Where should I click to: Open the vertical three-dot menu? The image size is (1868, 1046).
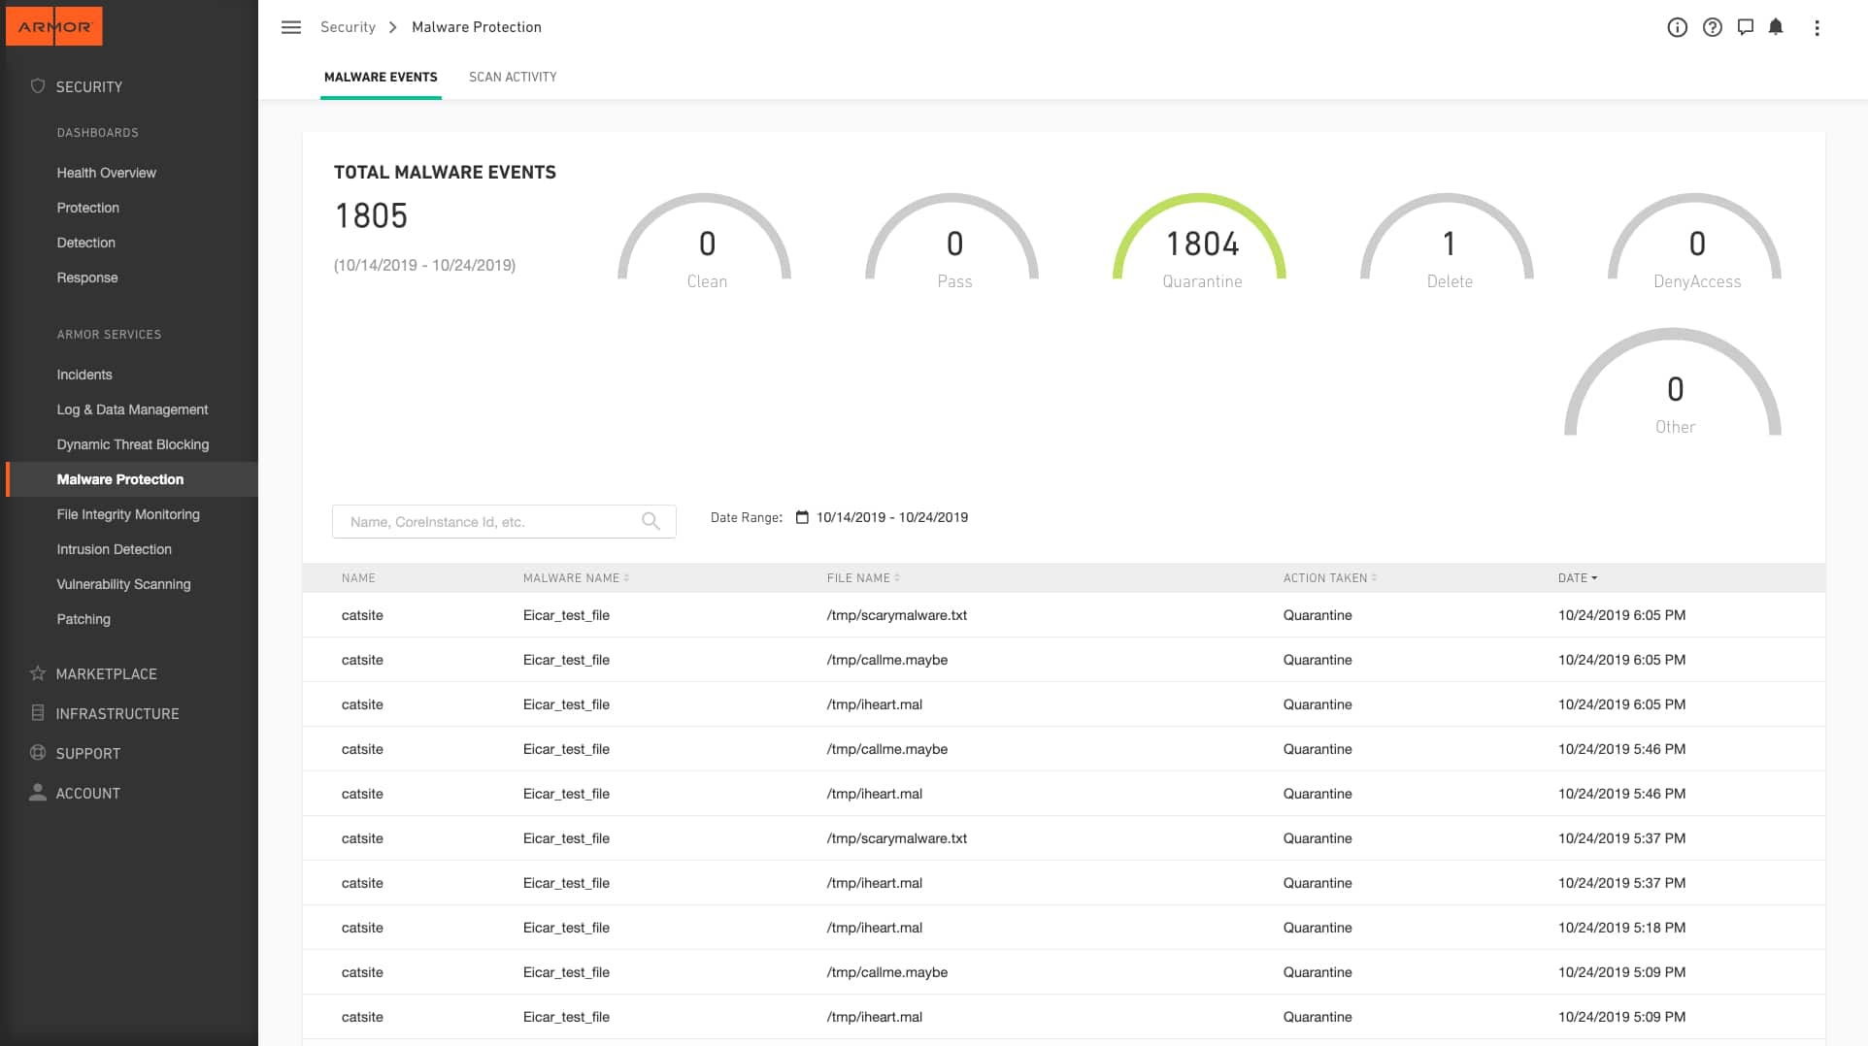tap(1817, 28)
